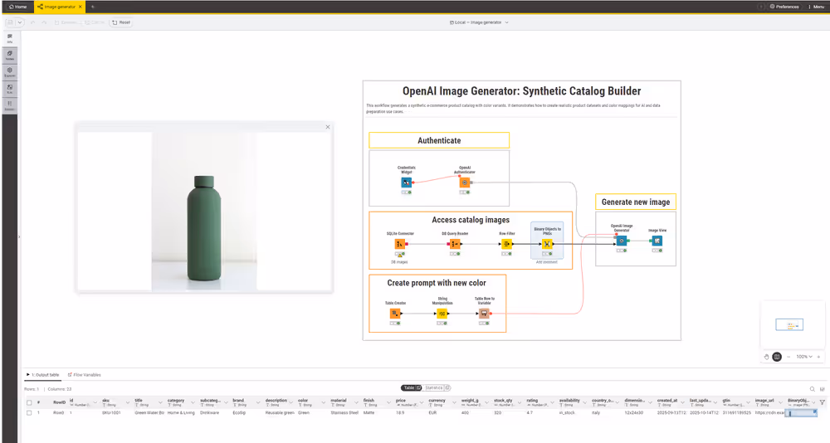Open the Flow Variables tab
Viewport: 830px width, 443px height.
pos(84,375)
